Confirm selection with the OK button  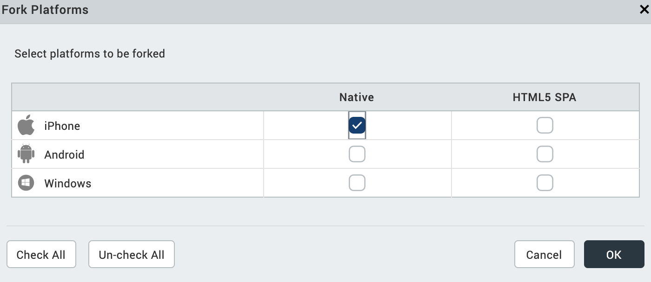click(614, 254)
